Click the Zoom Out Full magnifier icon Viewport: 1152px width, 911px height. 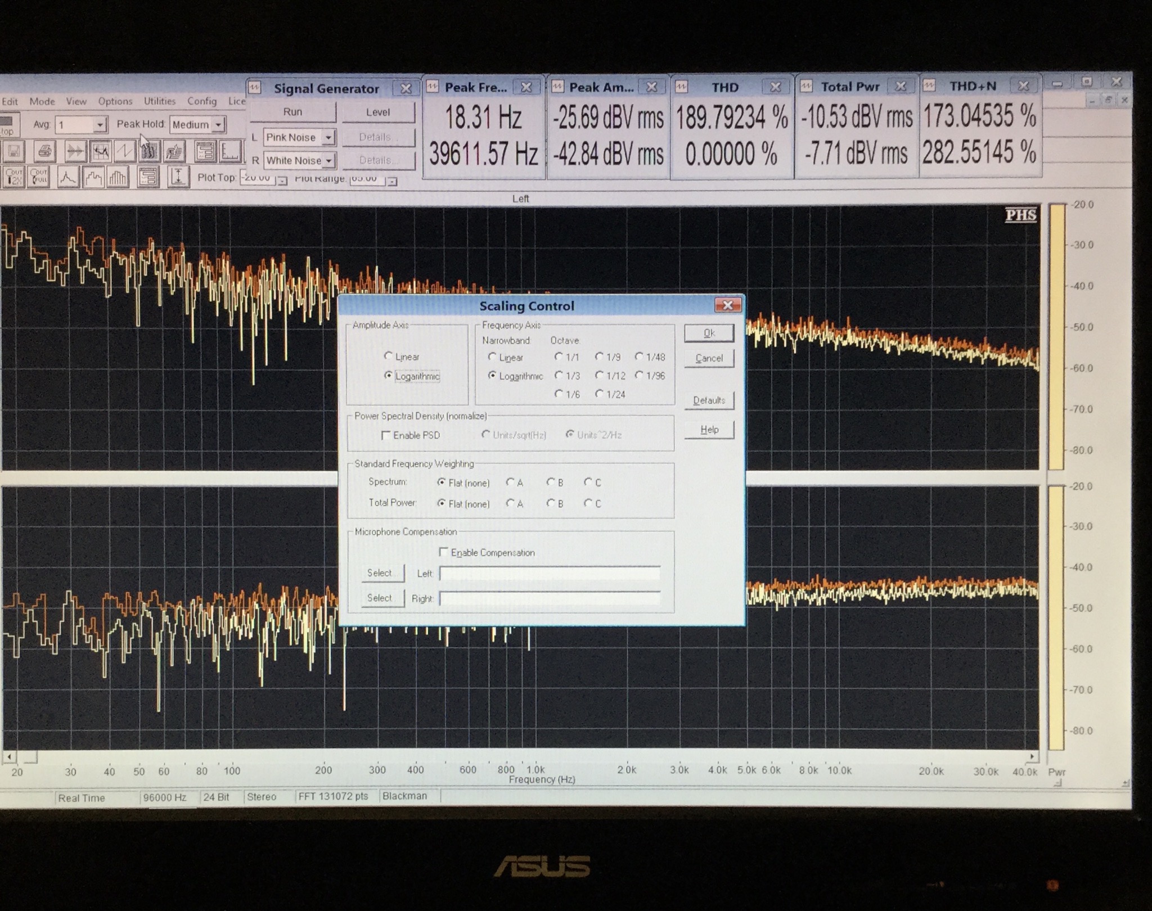tap(39, 177)
